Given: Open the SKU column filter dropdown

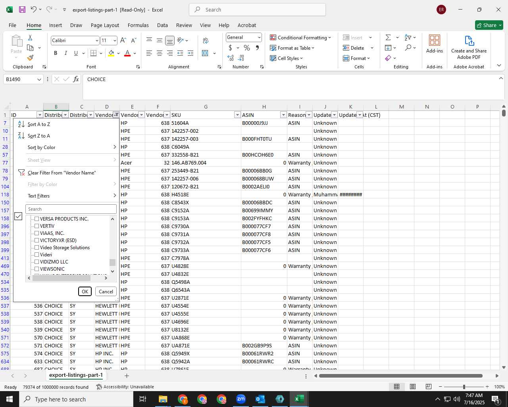Looking at the screenshot, I should pyautogui.click(x=237, y=115).
